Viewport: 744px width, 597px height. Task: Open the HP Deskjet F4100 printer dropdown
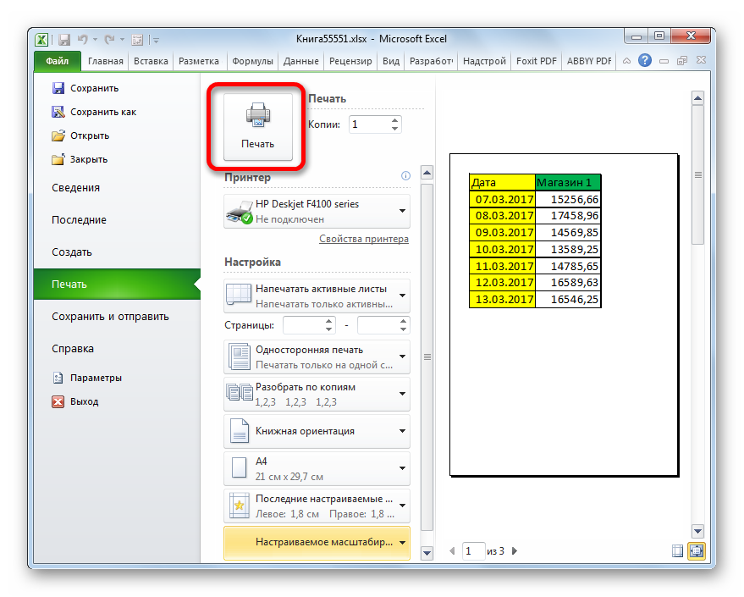(317, 211)
